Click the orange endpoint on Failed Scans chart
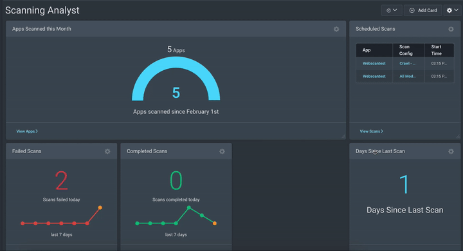 (x=100, y=207)
